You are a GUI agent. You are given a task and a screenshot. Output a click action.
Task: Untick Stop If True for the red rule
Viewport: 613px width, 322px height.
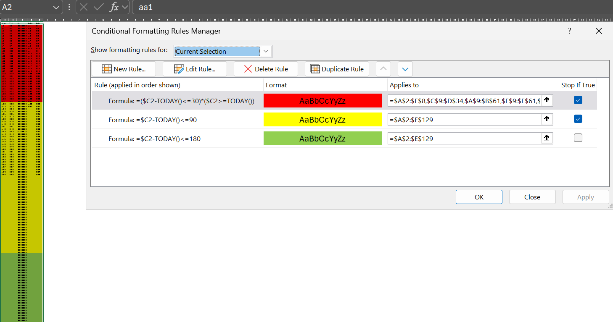click(578, 100)
